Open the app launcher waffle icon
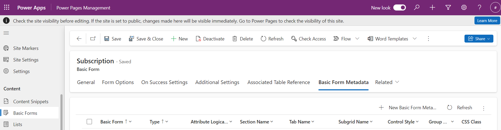The height and width of the screenshot is (130, 501). tap(7, 7)
